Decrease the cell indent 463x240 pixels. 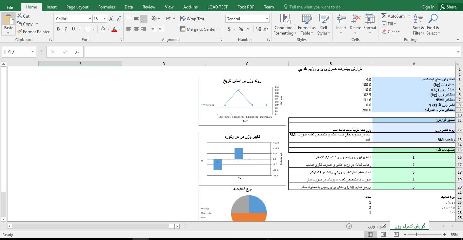point(154,29)
